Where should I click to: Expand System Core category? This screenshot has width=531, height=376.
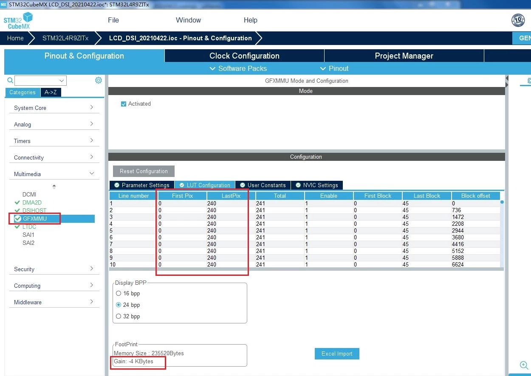54,108
